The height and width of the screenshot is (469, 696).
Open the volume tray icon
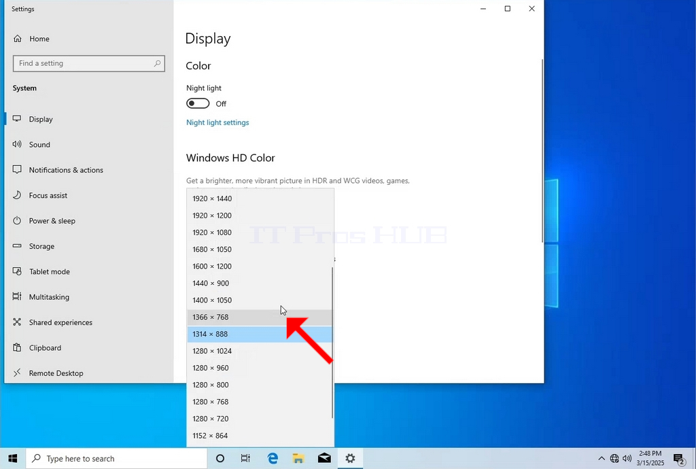point(627,458)
